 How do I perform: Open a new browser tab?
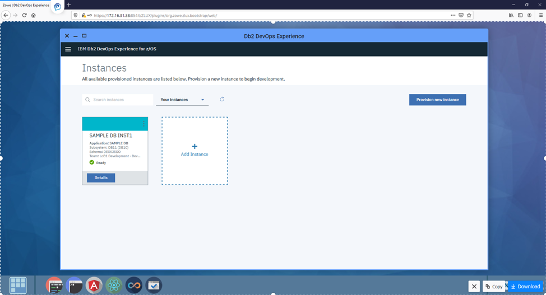tap(68, 5)
